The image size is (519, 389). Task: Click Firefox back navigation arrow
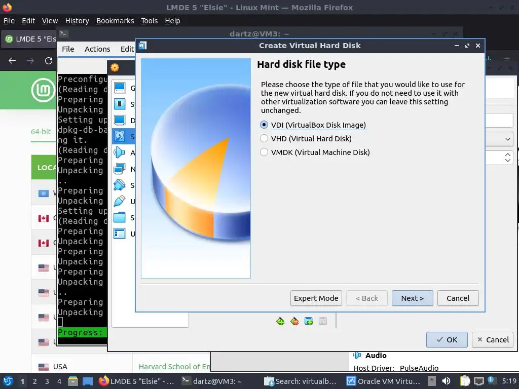[12, 61]
